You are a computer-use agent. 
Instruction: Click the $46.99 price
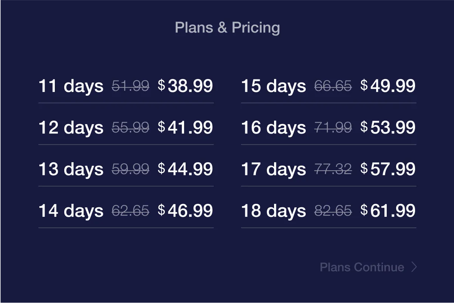tap(185, 211)
